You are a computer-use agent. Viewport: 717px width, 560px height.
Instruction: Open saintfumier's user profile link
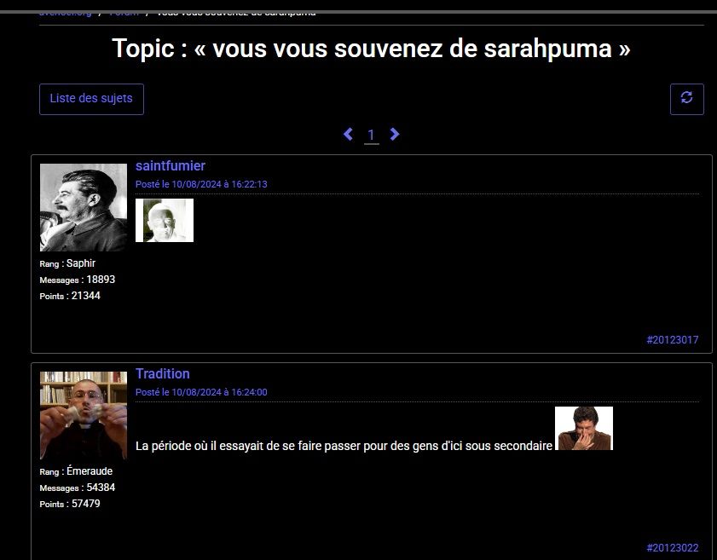click(171, 165)
